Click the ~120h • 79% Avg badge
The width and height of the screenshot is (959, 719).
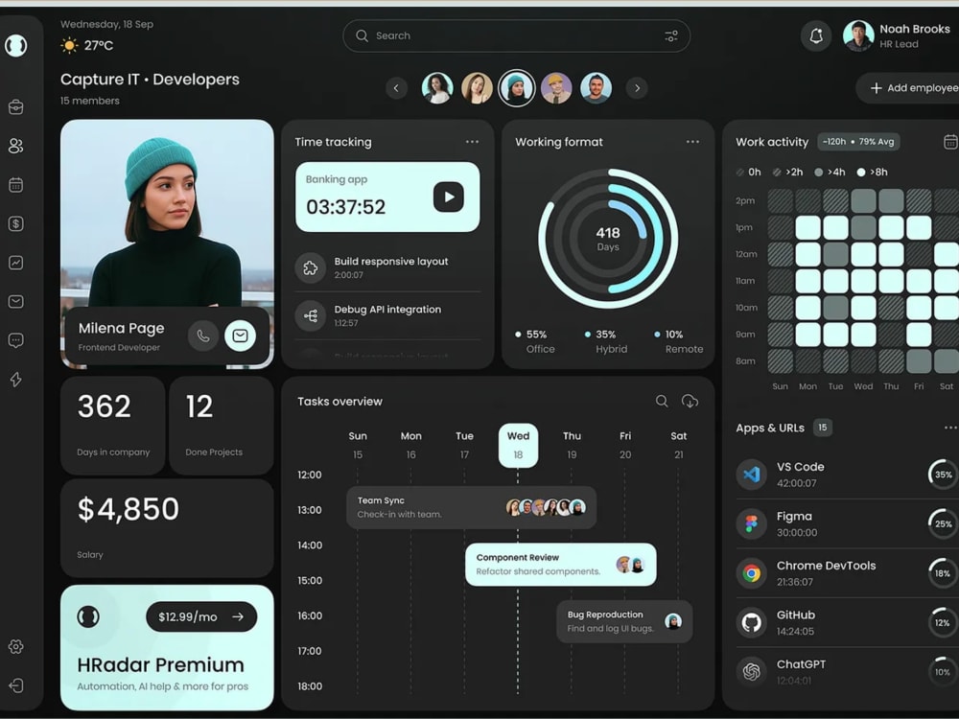pos(858,142)
